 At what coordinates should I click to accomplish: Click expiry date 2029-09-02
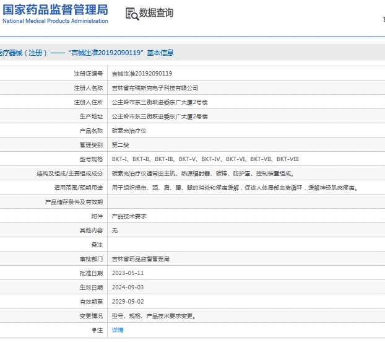click(128, 302)
